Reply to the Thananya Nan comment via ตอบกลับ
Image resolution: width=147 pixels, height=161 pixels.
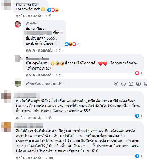[35, 16]
